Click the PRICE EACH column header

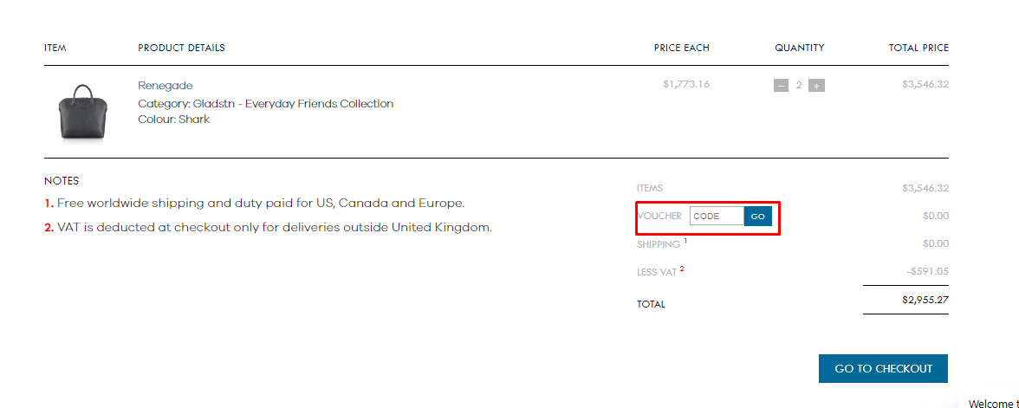(682, 49)
